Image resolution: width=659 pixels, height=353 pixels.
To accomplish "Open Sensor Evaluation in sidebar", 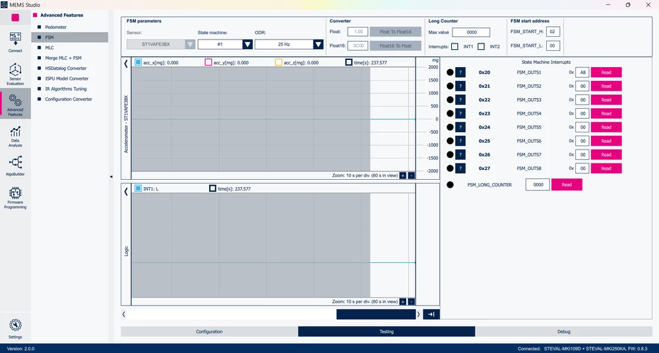I will (x=15, y=74).
